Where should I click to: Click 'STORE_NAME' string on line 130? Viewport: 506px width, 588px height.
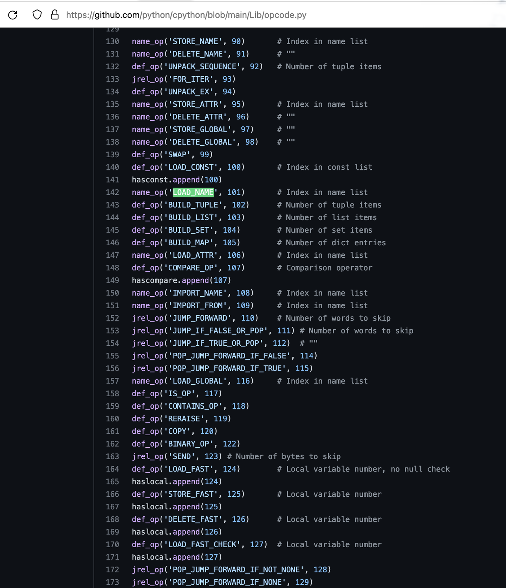coord(195,41)
